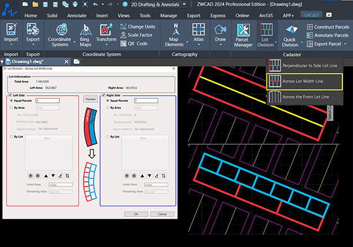Undo the last action
The height and width of the screenshot is (247, 353).
tap(95, 4)
